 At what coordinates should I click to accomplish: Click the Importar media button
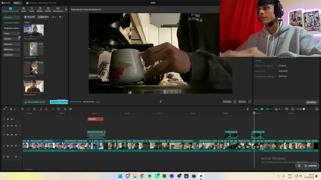30,17
